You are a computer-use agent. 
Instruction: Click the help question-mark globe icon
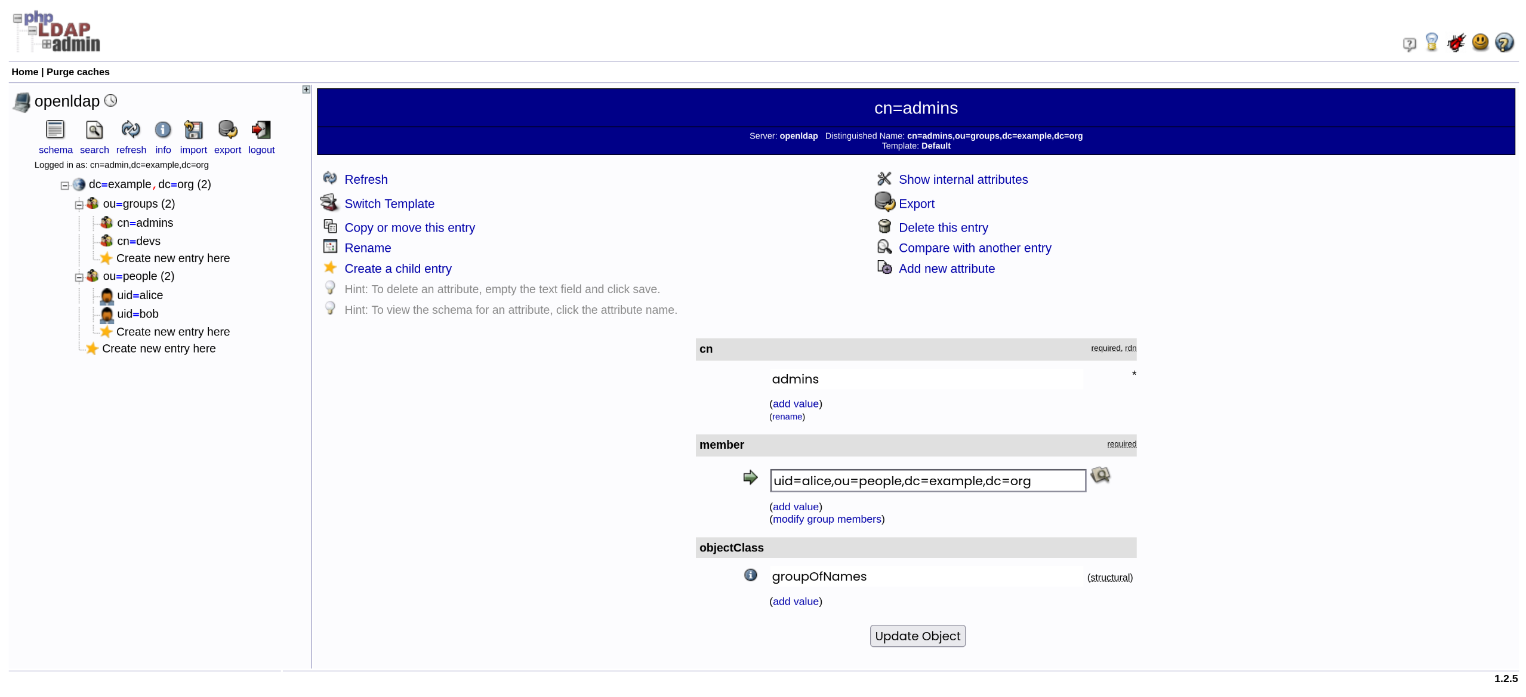(1504, 42)
